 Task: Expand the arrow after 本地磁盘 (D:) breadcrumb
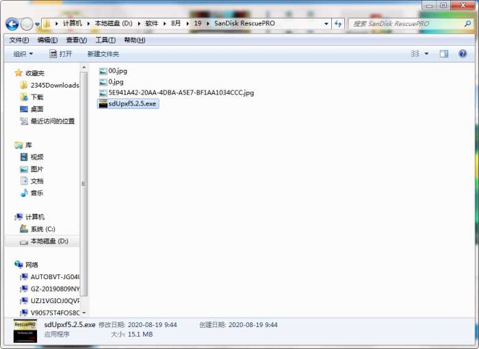tap(139, 23)
